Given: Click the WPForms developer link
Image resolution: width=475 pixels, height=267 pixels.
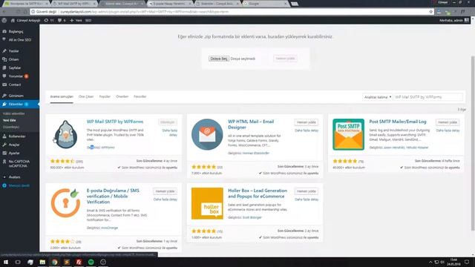Looking at the screenshot, I should coord(108,148).
